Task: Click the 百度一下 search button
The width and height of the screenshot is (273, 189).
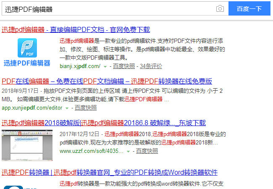Action: (x=249, y=8)
